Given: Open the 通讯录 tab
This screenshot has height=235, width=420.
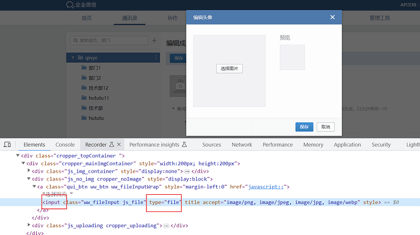Looking at the screenshot, I should pyautogui.click(x=129, y=18).
